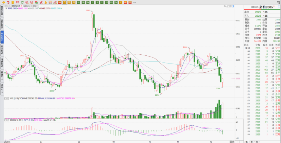Open dropdown next to 日线 in chart header
This screenshot has width=281, height=143.
(38, 6)
